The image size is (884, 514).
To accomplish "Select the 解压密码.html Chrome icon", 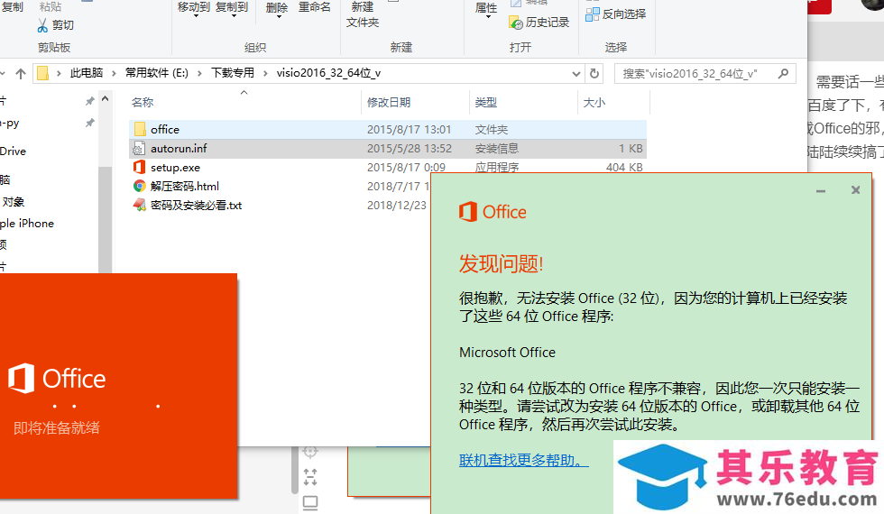I will (139, 186).
